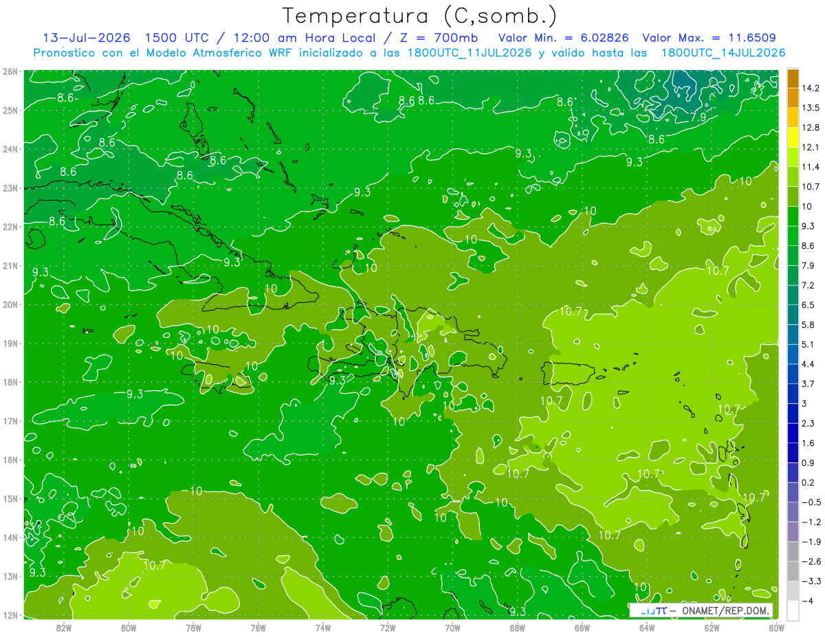825x637 pixels.
Task: Click the 72W longitude axis label
Action: (388, 627)
